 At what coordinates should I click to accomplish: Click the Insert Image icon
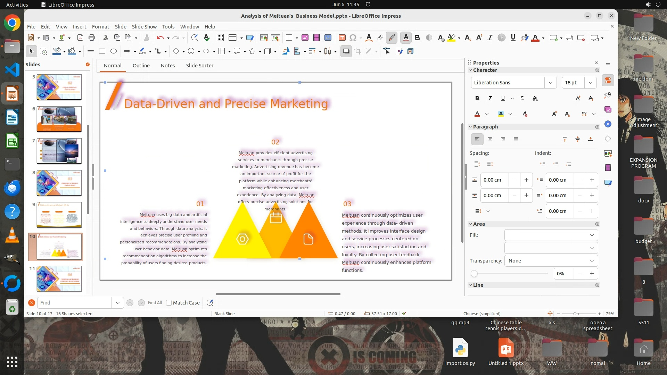[305, 38]
